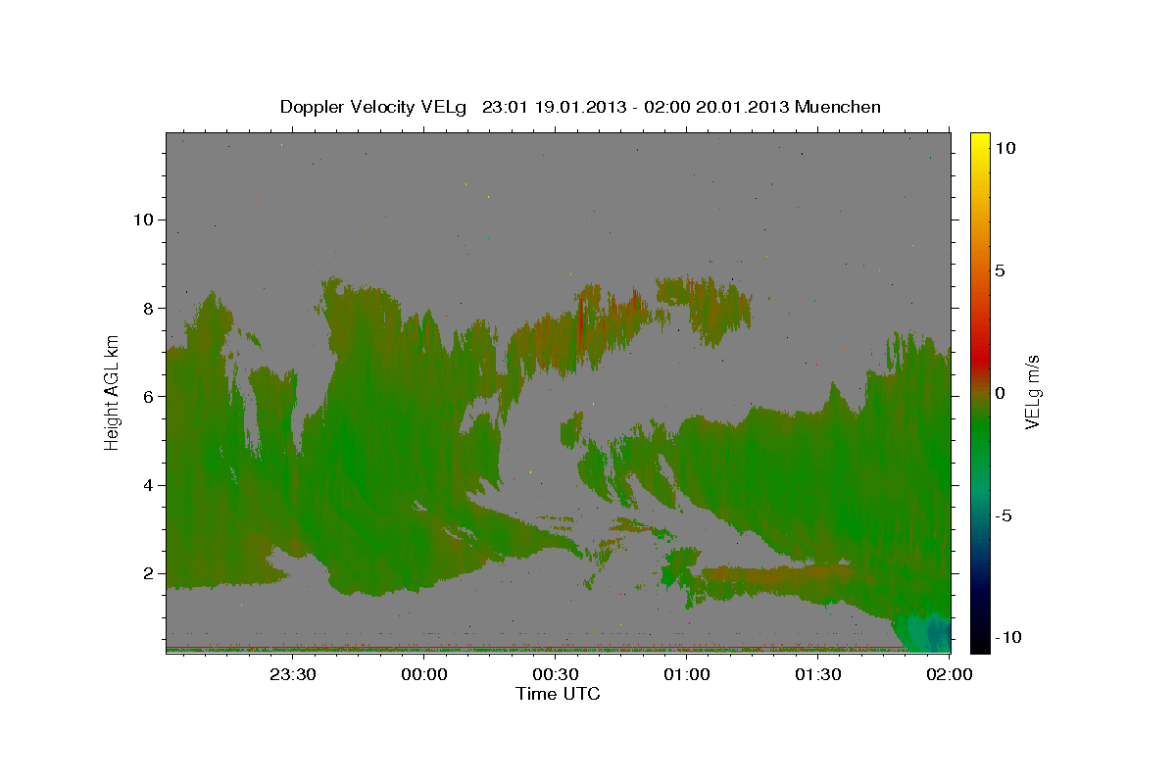Click the '23:30' time tick label
This screenshot has width=1176, height=784.
coord(293,674)
